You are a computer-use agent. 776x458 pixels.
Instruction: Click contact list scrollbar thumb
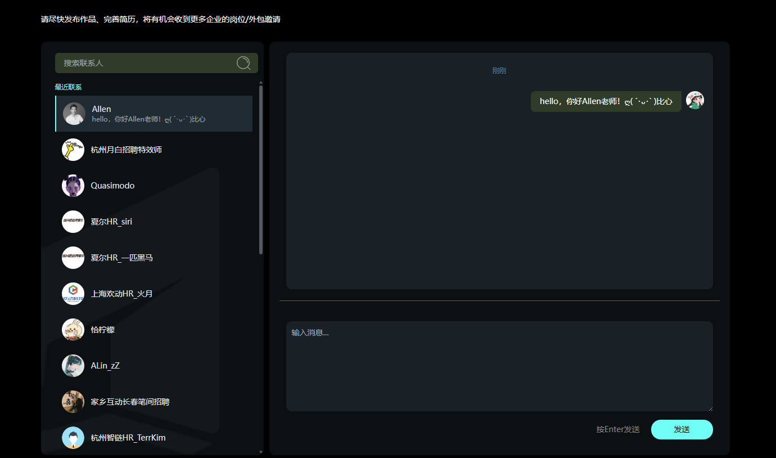[x=261, y=169]
